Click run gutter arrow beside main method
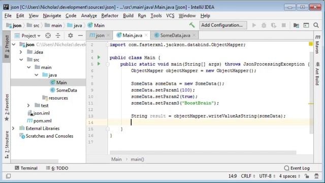The height and width of the screenshot is (183, 325). 99,64
